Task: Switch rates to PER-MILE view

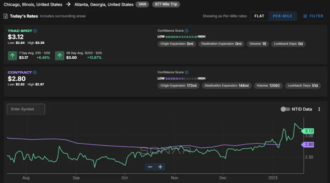Action: [x=283, y=16]
